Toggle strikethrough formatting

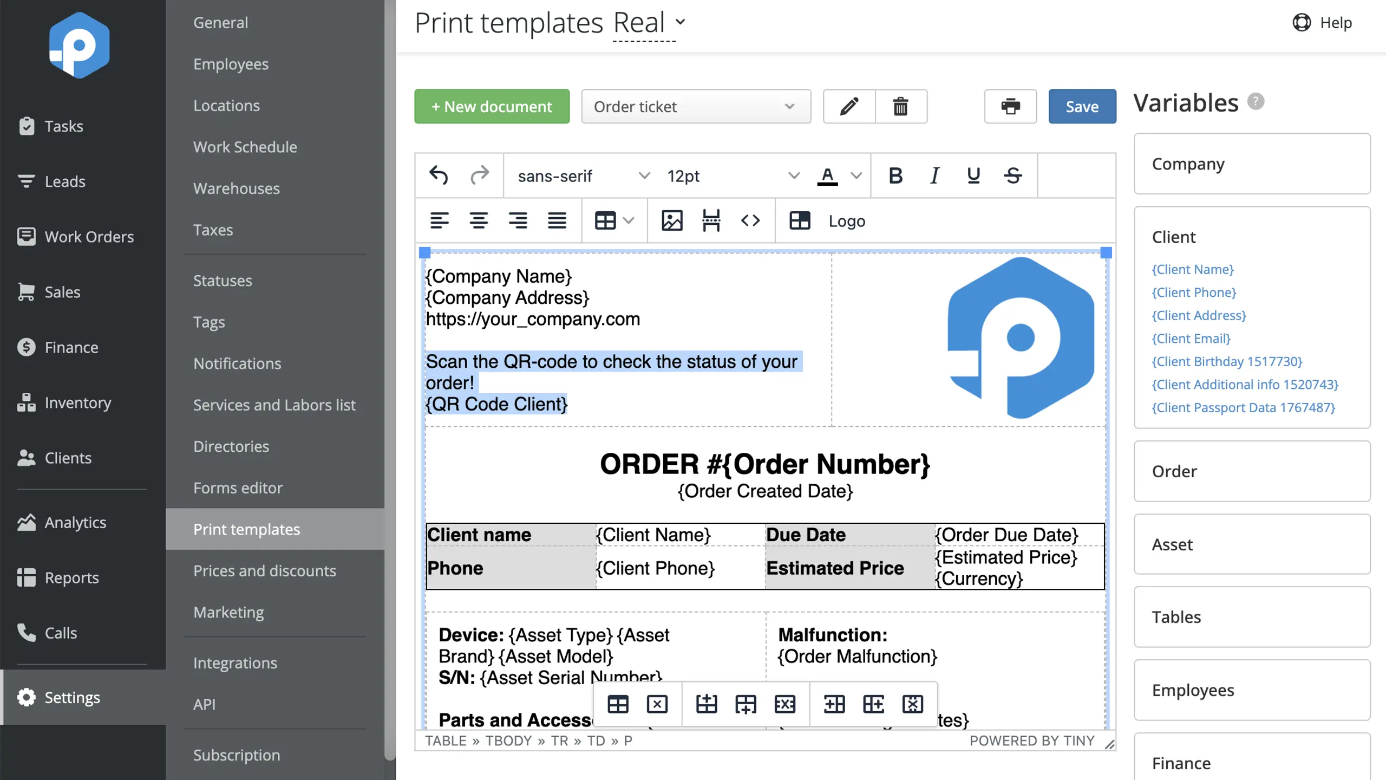coord(1012,175)
